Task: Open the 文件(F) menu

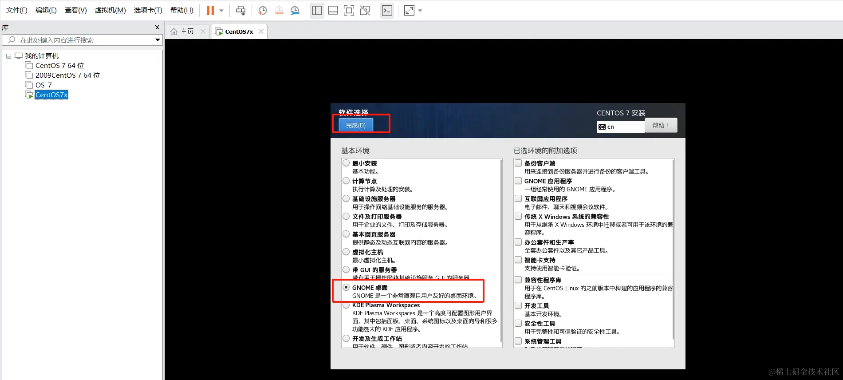Action: [16, 10]
